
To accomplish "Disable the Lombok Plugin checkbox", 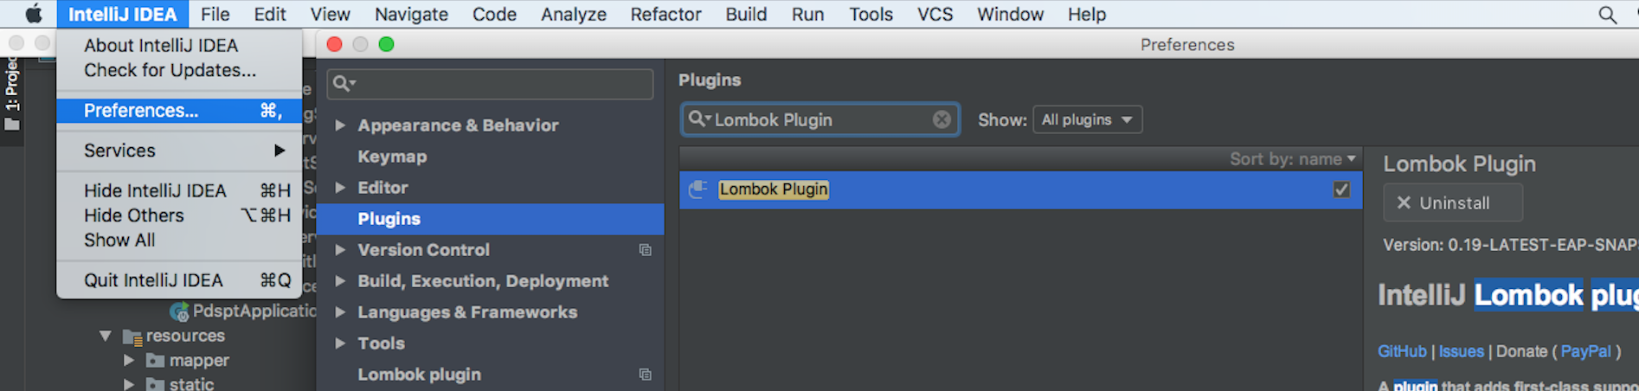I will pyautogui.click(x=1341, y=189).
